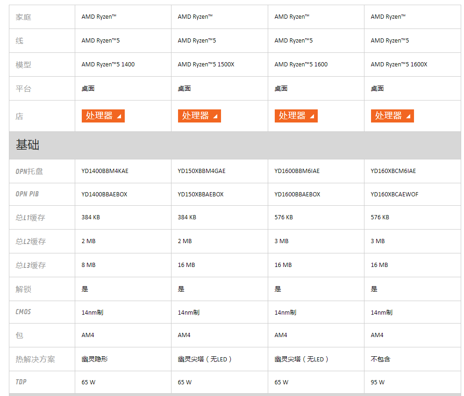The height and width of the screenshot is (396, 464).
Task: Click L1 cache 576 KB for Ryzen 5 1600
Action: click(284, 217)
